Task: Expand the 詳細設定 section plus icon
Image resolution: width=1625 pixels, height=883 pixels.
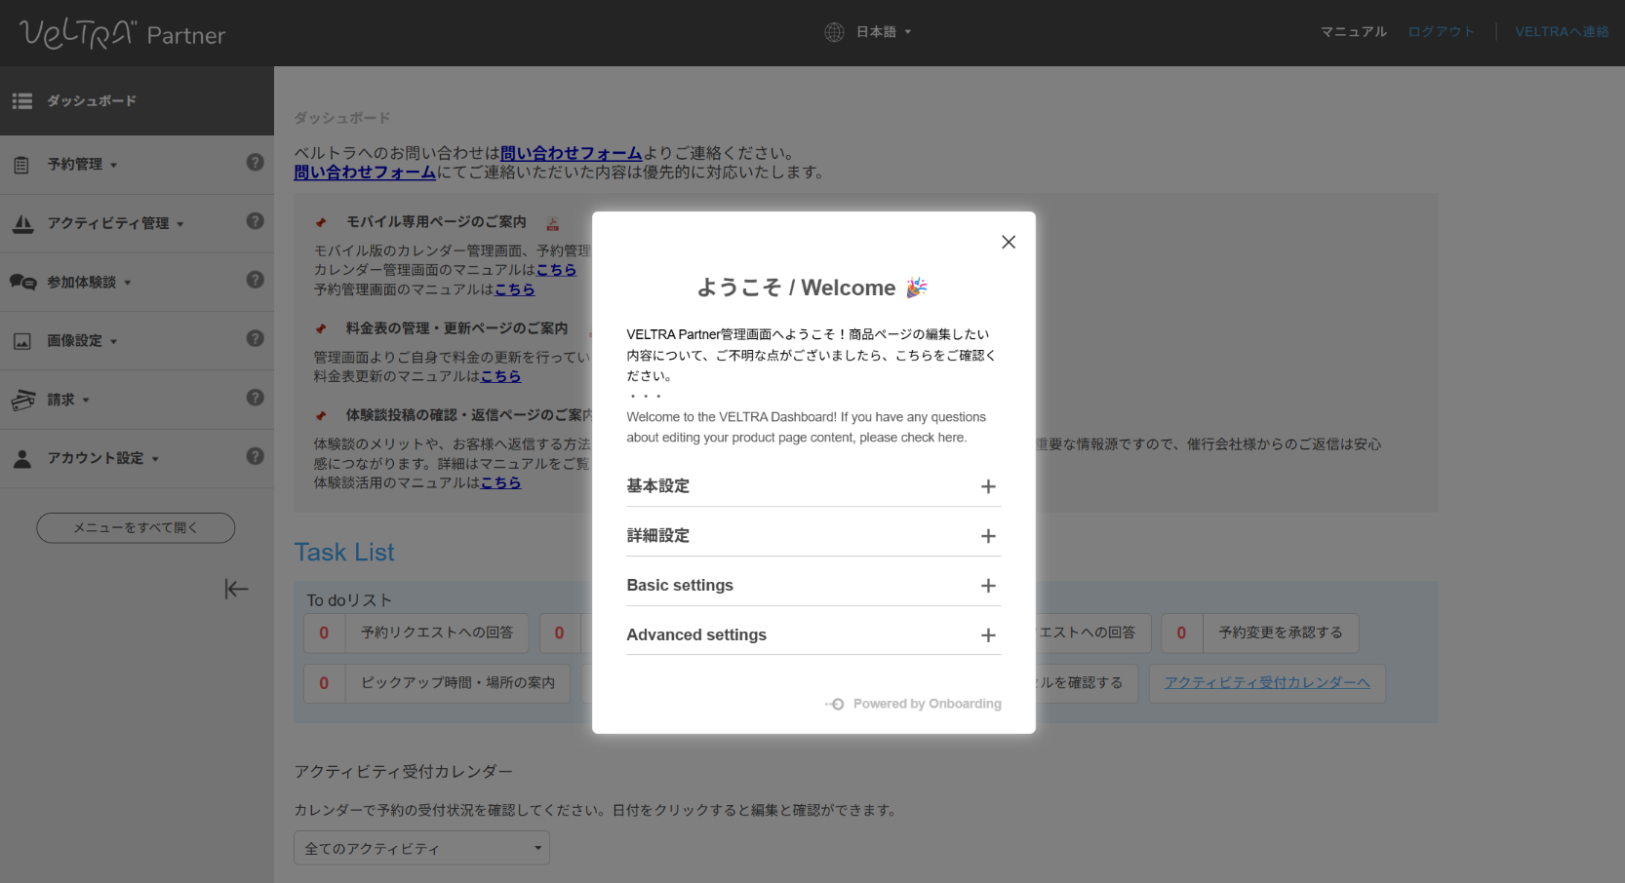Action: 988,536
